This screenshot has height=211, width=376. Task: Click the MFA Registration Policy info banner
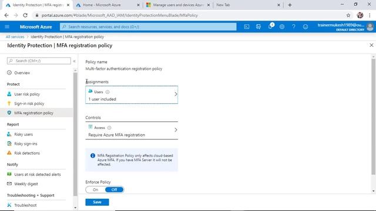point(132,160)
